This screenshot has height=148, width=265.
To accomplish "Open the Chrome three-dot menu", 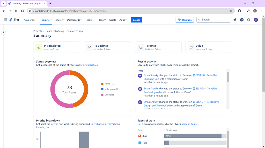I will (x=261, y=11).
